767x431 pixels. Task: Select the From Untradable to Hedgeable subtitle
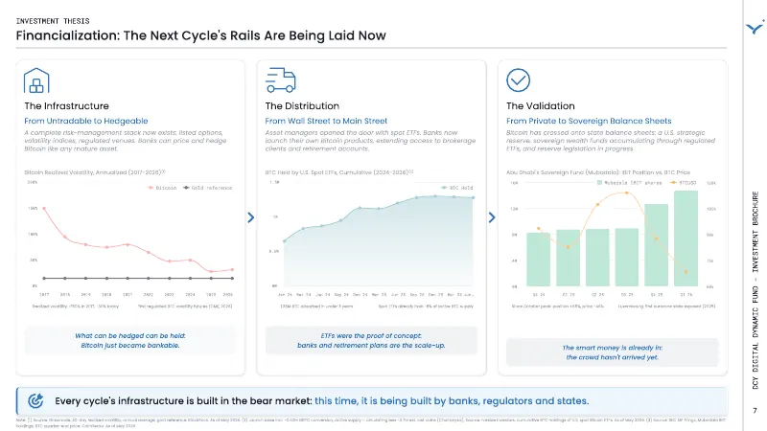[x=86, y=121]
